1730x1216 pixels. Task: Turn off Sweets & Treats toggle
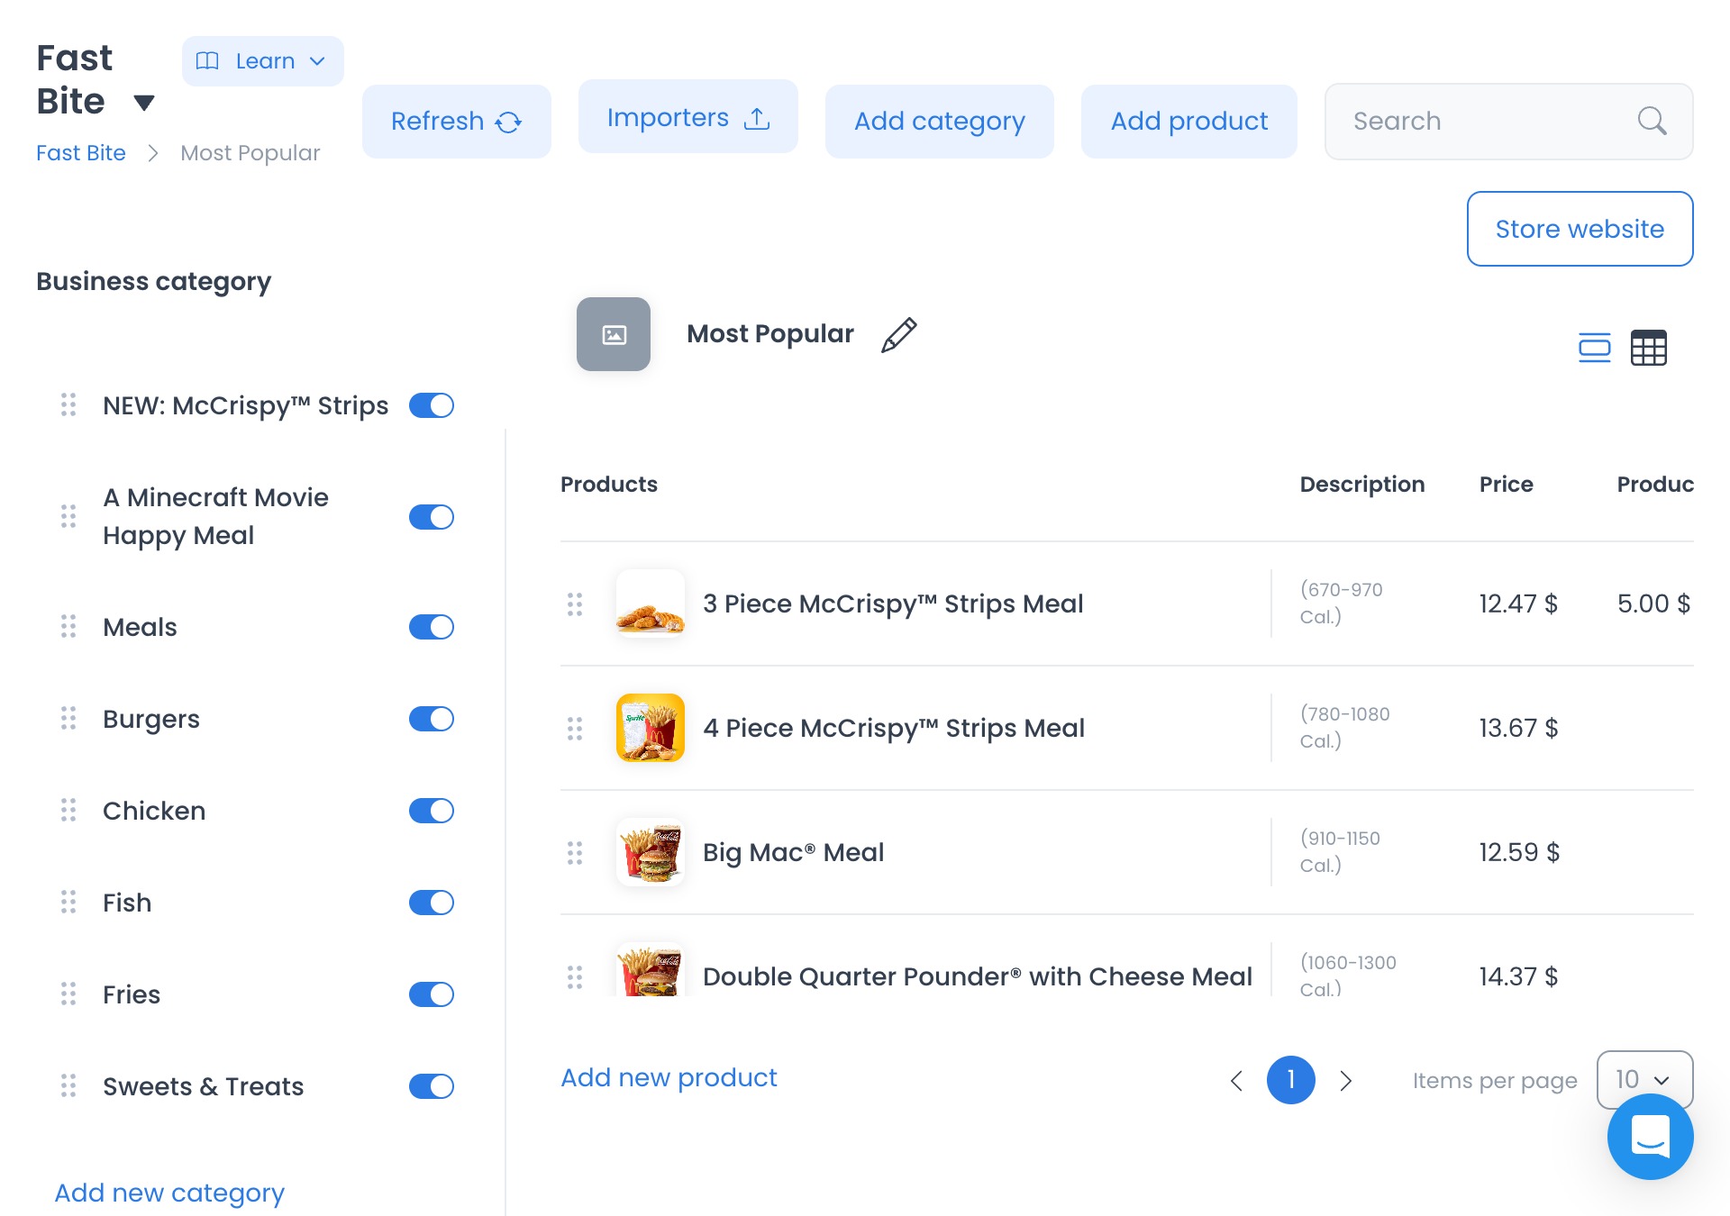431,1086
